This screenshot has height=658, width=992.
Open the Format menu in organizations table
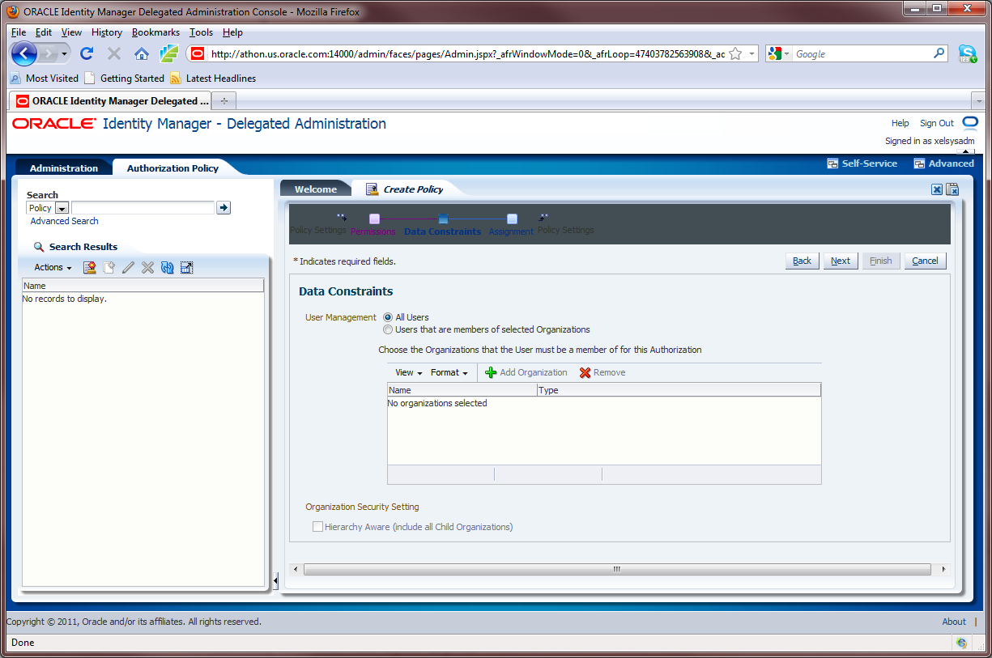point(449,372)
